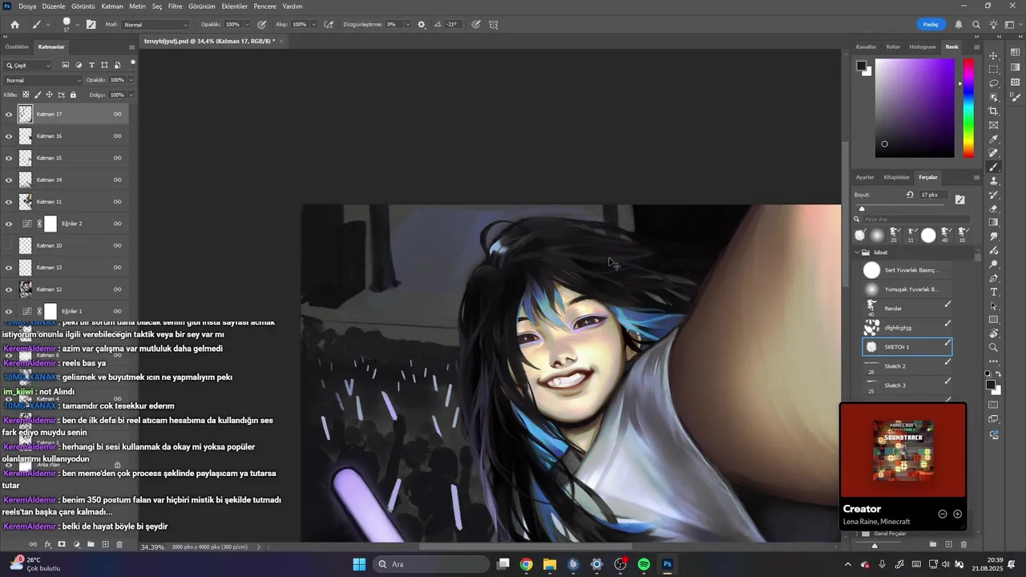The image size is (1026, 577).
Task: Open layer Dolgu fill dropdown arrow
Action: pyautogui.click(x=131, y=95)
